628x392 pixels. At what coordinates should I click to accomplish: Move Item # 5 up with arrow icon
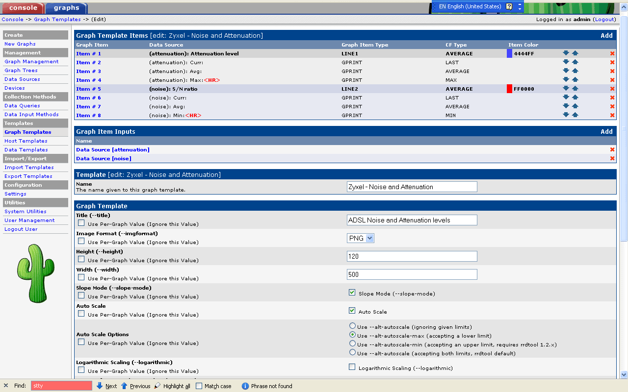click(x=575, y=89)
